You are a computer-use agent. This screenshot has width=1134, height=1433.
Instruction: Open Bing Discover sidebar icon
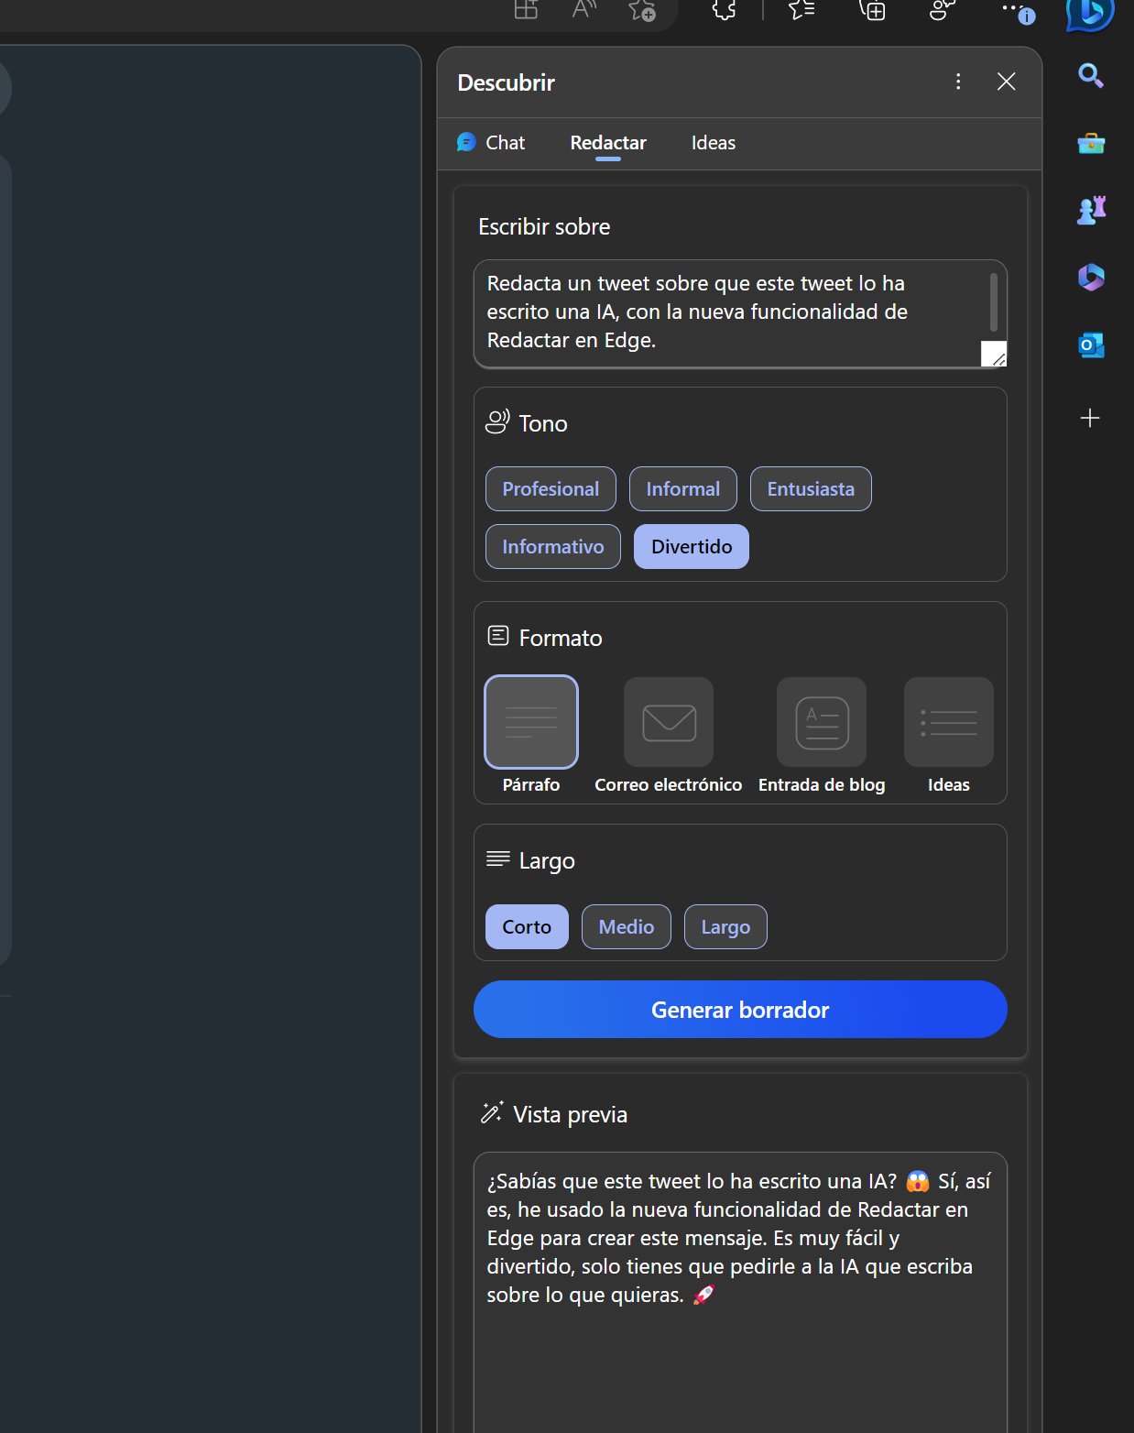click(x=1090, y=14)
